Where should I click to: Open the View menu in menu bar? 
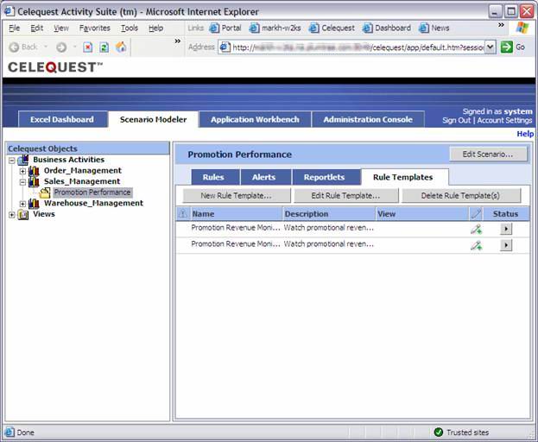[61, 28]
